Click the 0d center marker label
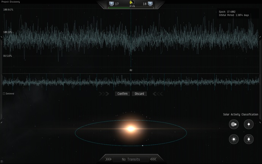 coord(131,70)
